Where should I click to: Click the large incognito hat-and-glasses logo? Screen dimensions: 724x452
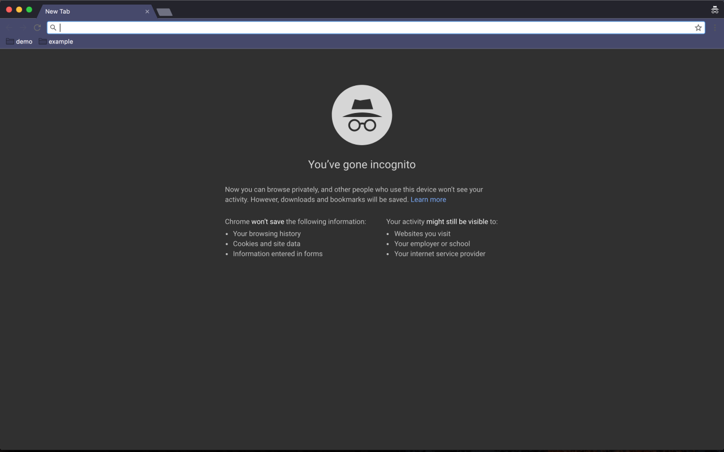click(362, 115)
